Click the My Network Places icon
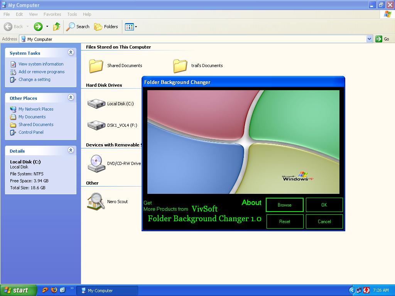 point(13,109)
